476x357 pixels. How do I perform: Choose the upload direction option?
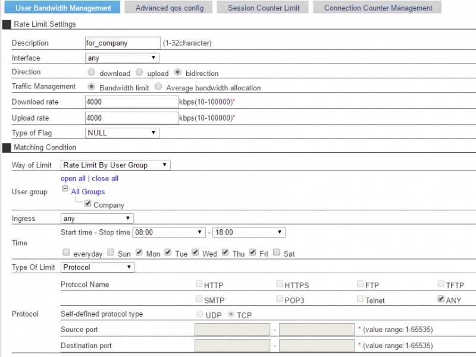(x=139, y=72)
